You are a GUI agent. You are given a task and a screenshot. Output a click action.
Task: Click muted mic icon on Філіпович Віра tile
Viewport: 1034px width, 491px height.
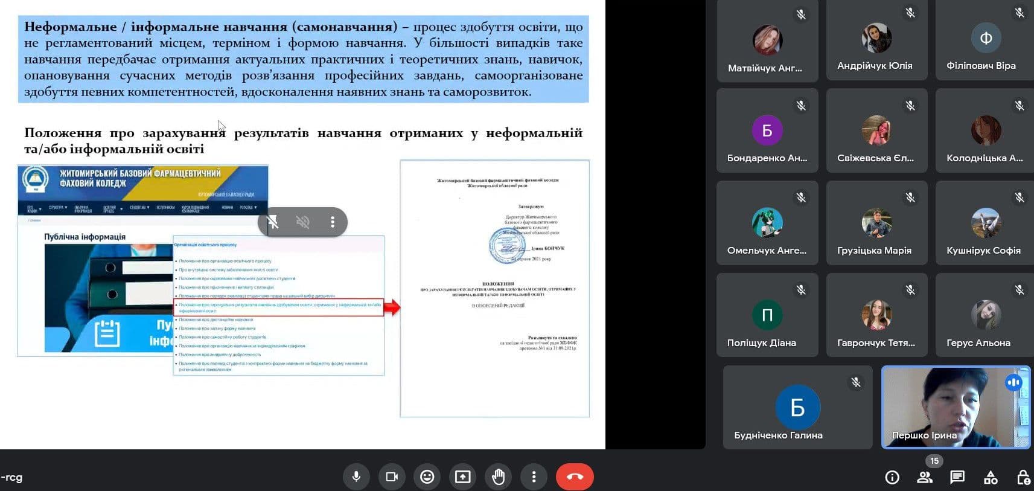click(1020, 13)
